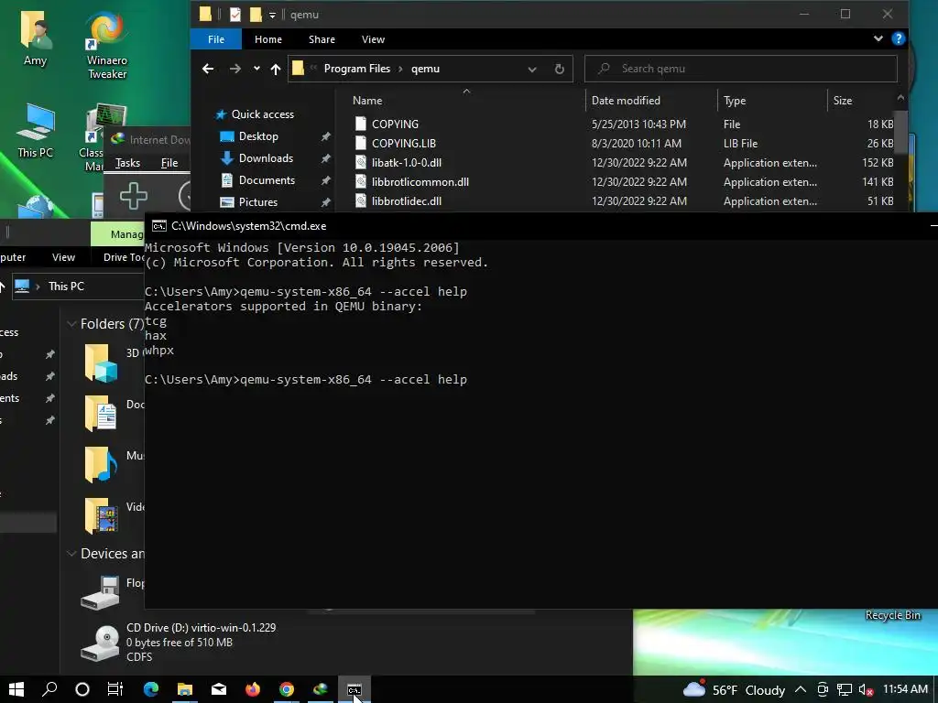The height and width of the screenshot is (703, 938).
Task: Click Search qemu input box
Action: pyautogui.click(x=741, y=69)
